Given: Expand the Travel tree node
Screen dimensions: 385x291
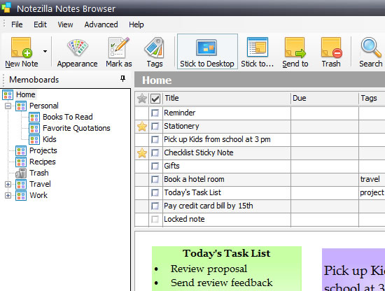Looking at the screenshot, I should tap(8, 184).
